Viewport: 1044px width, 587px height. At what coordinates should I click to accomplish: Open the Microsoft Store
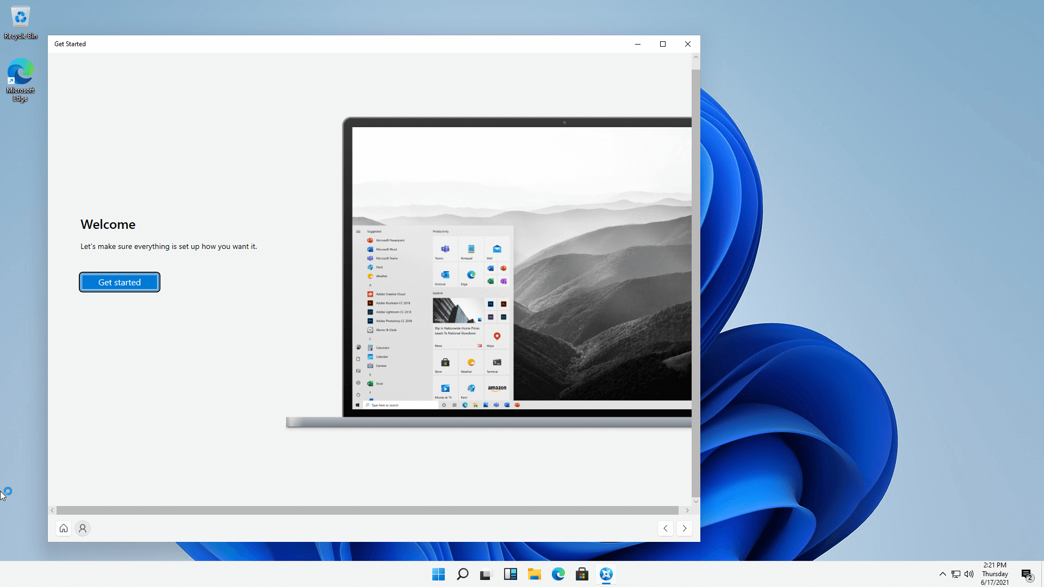(582, 573)
